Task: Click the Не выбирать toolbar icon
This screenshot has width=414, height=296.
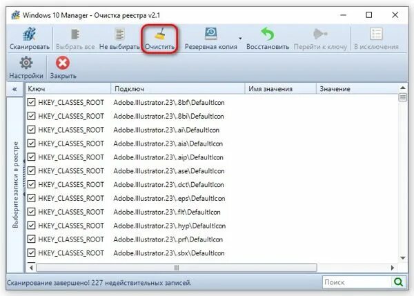Action: [x=119, y=34]
